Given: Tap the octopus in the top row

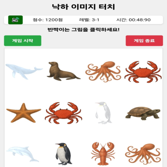Looking at the screenshot, I should click(103, 71).
